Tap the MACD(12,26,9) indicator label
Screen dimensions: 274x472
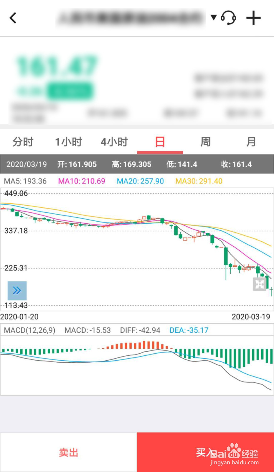tap(29, 330)
